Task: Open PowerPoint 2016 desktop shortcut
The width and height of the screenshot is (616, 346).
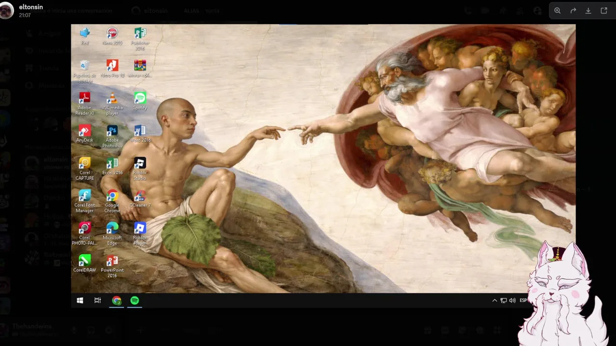Action: [112, 266]
